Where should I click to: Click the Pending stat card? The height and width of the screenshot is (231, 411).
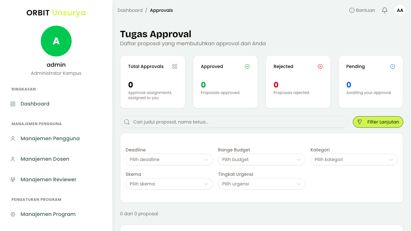point(371,82)
